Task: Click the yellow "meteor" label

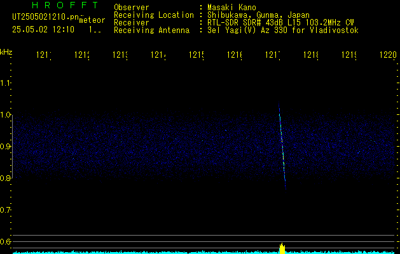Action: click(x=92, y=20)
